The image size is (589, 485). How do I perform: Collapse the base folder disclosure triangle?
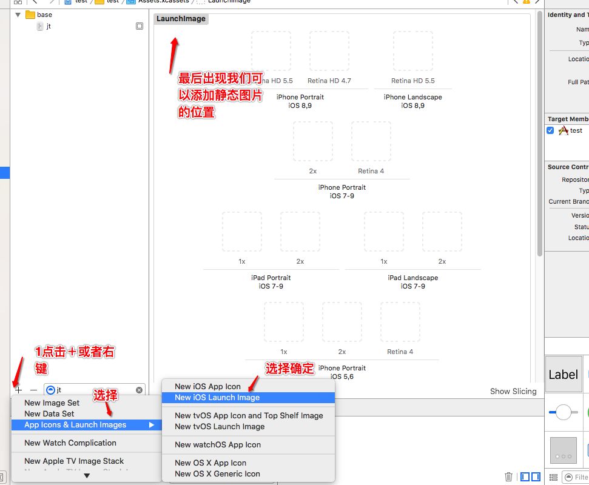coord(18,15)
